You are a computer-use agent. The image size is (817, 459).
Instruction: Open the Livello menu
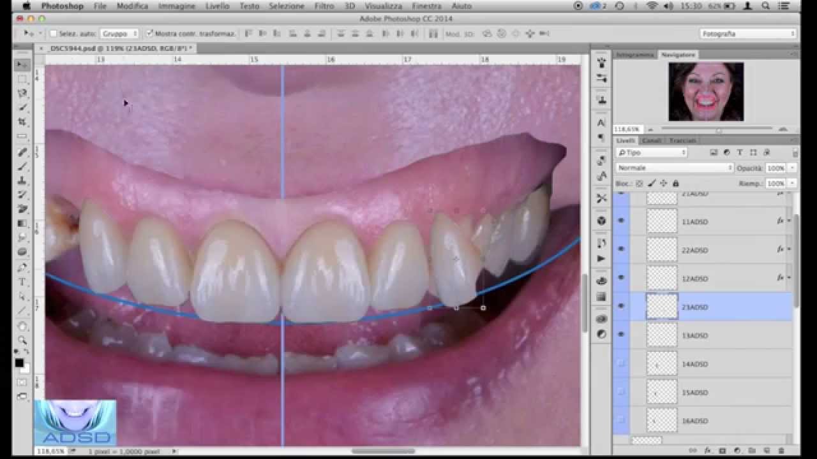217,6
